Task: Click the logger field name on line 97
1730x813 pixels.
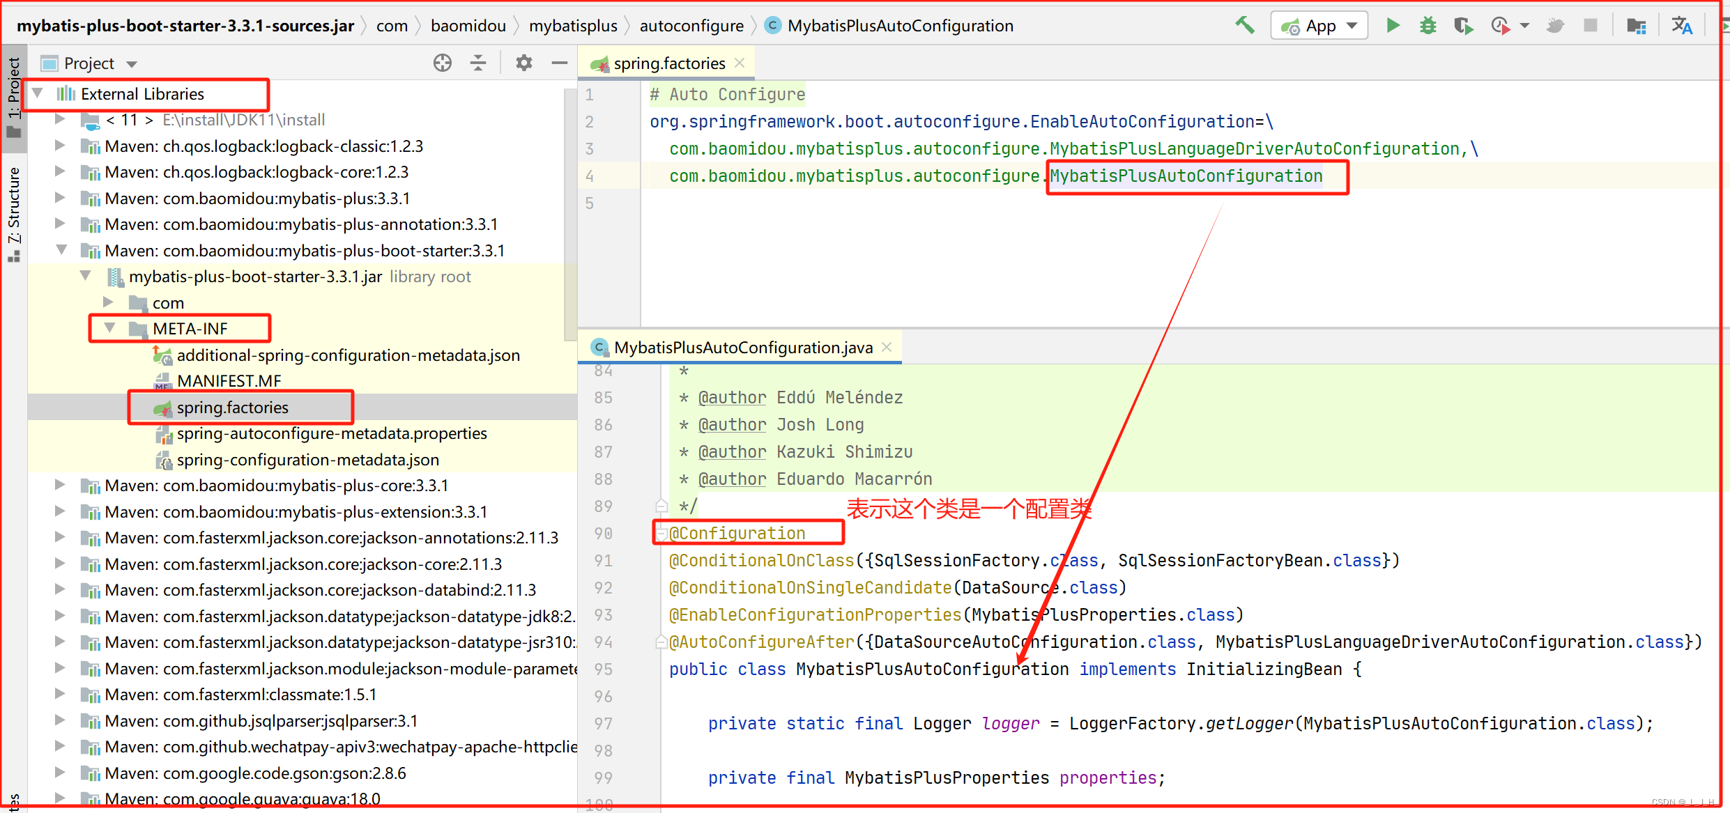Action: click(x=1011, y=724)
